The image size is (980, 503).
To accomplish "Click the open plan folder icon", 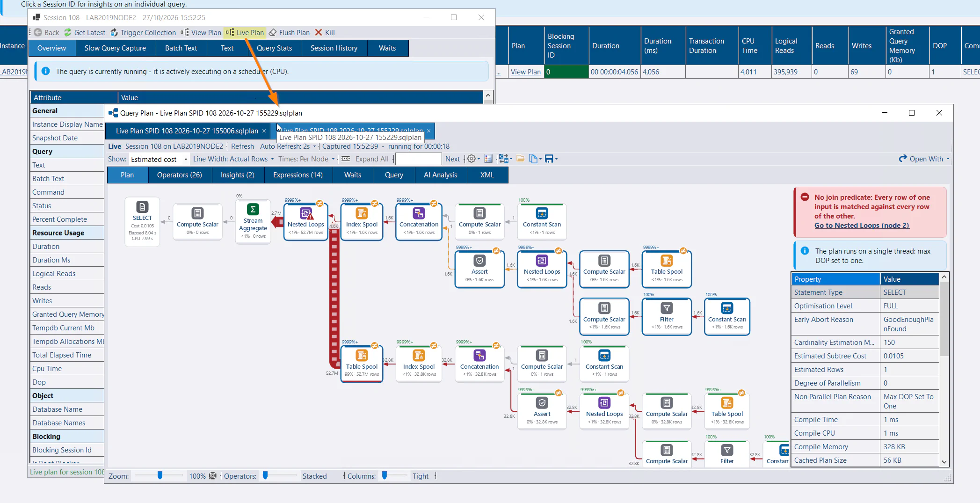I will coord(520,159).
